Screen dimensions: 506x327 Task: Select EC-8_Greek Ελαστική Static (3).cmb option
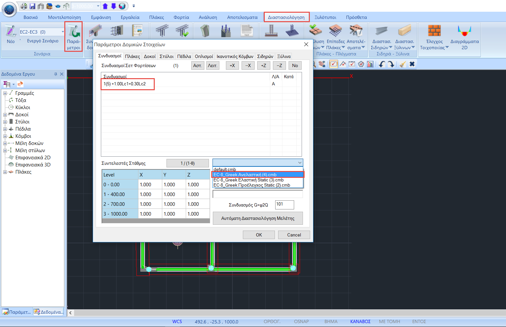pyautogui.click(x=258, y=180)
